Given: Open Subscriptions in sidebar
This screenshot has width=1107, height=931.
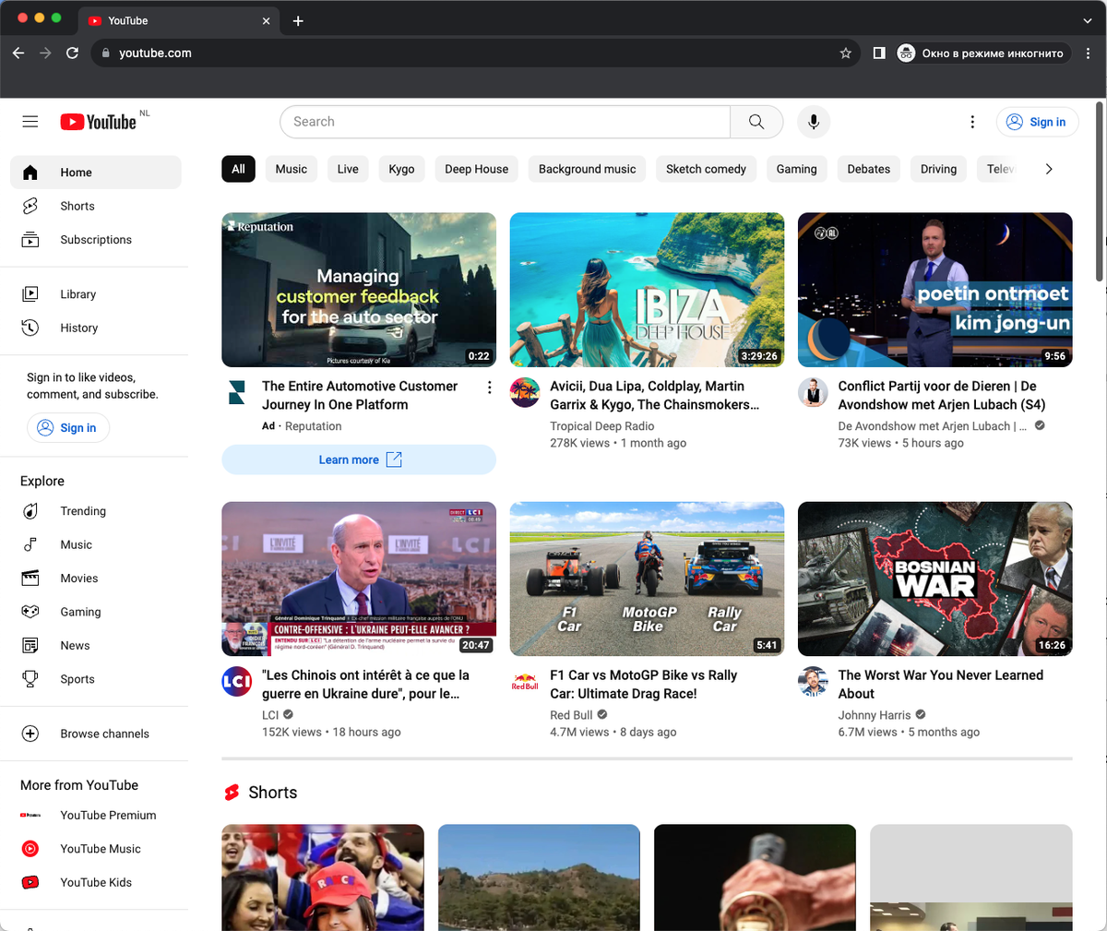Looking at the screenshot, I should [96, 240].
